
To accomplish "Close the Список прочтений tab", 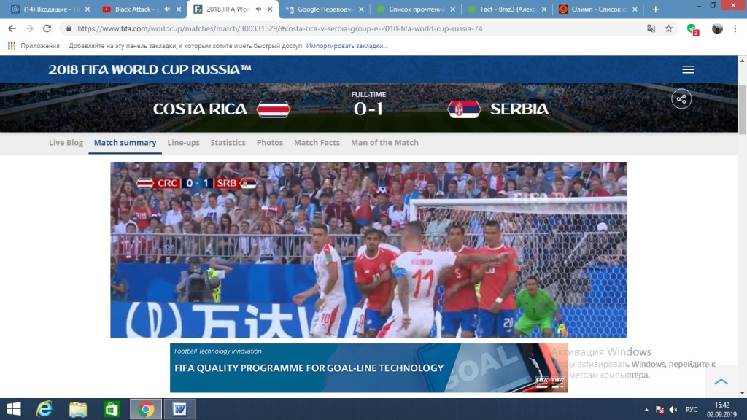I will pyautogui.click(x=452, y=9).
